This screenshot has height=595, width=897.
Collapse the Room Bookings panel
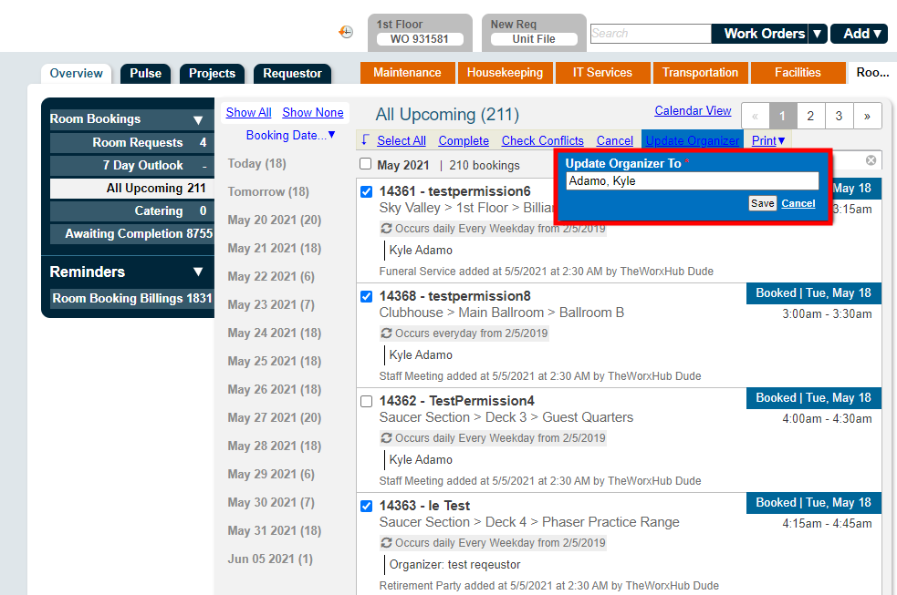click(198, 120)
